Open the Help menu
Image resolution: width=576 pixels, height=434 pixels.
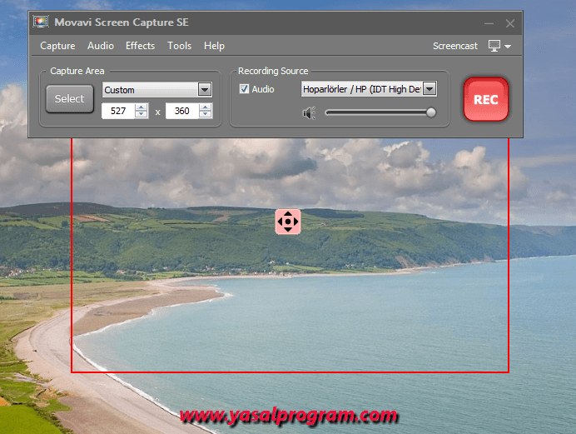pos(214,46)
